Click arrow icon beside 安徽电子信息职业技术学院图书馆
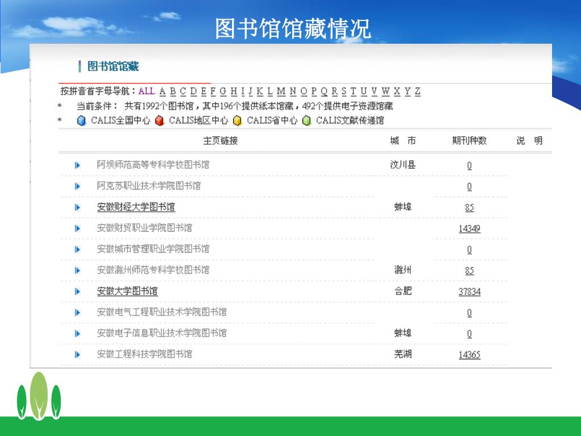 pyautogui.click(x=77, y=333)
